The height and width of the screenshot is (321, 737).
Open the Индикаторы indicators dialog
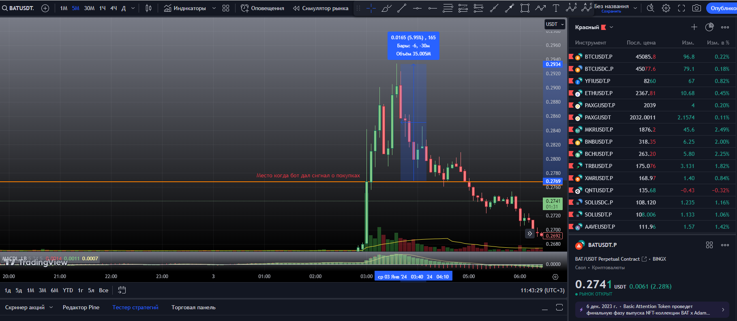(185, 8)
